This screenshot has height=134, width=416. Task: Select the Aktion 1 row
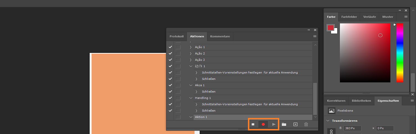pos(253,117)
